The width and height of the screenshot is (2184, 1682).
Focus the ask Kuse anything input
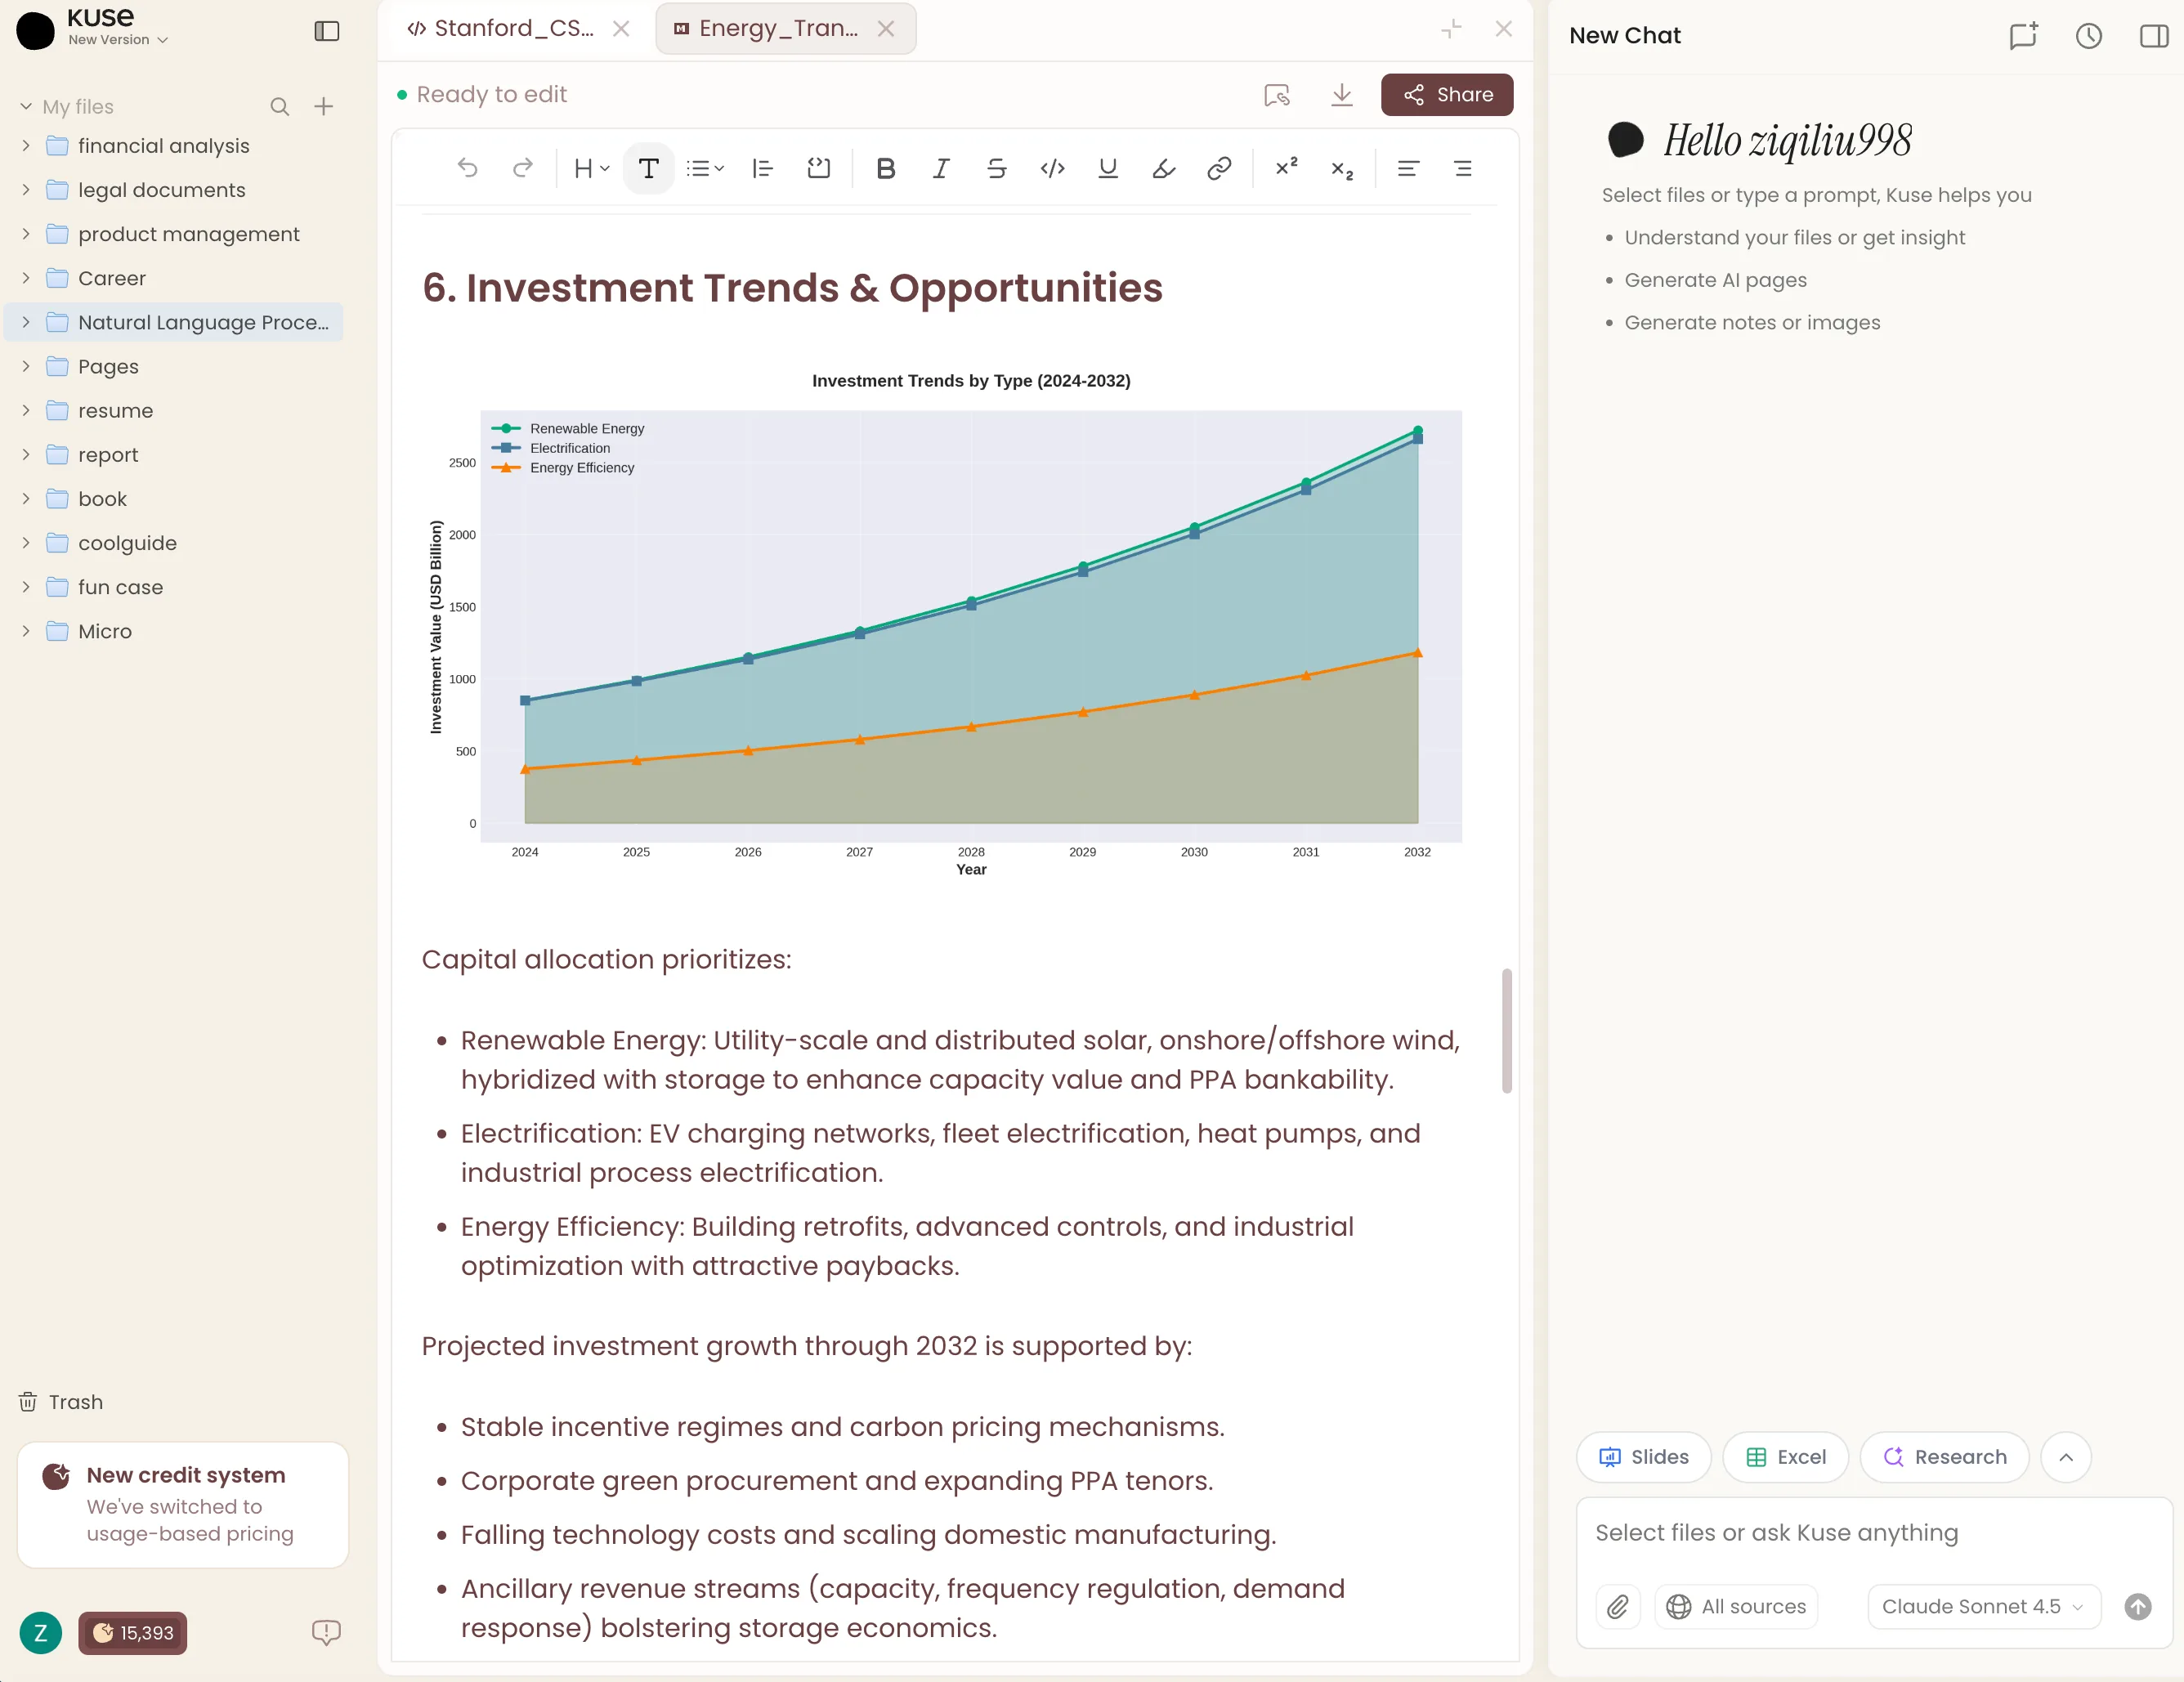(x=1873, y=1533)
